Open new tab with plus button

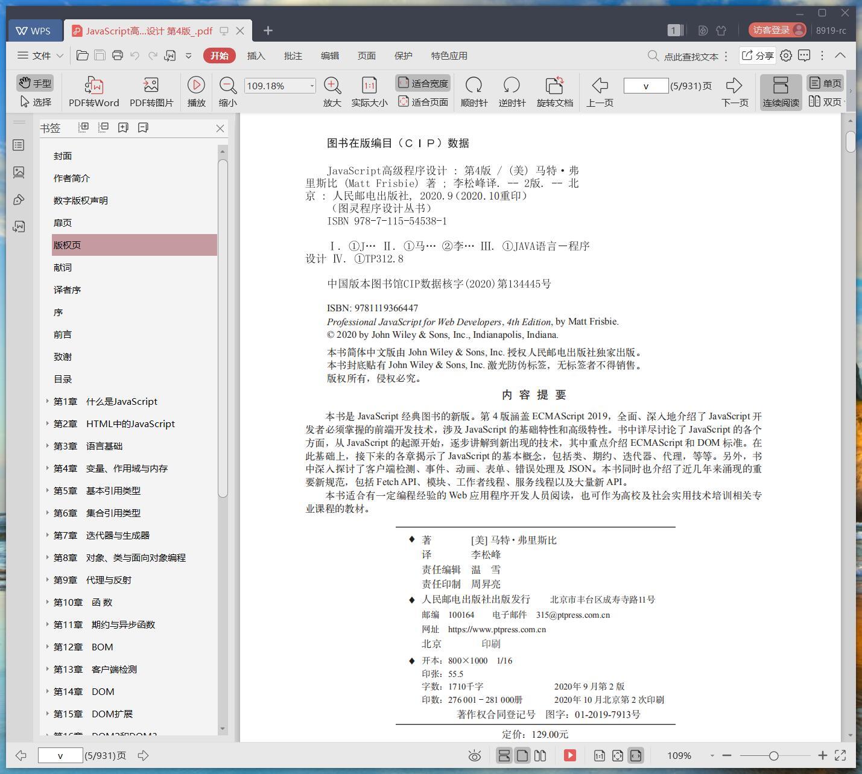click(268, 31)
